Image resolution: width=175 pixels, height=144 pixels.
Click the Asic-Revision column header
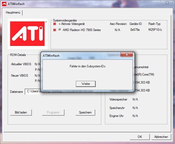pos(118,24)
